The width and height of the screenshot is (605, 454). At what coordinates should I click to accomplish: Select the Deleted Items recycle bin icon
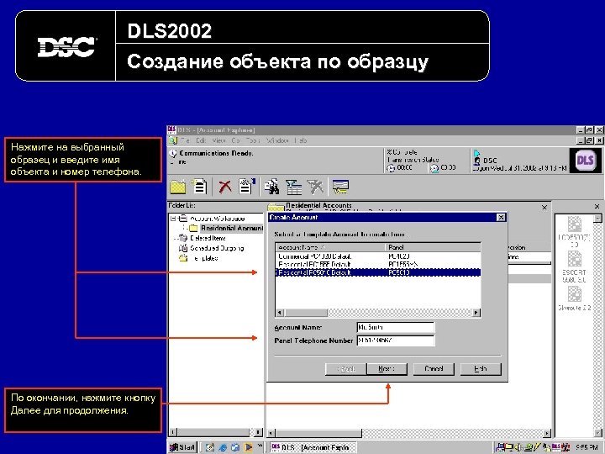(x=183, y=238)
